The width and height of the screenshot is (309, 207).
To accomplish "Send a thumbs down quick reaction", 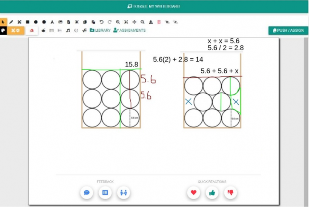I will coord(230,192).
